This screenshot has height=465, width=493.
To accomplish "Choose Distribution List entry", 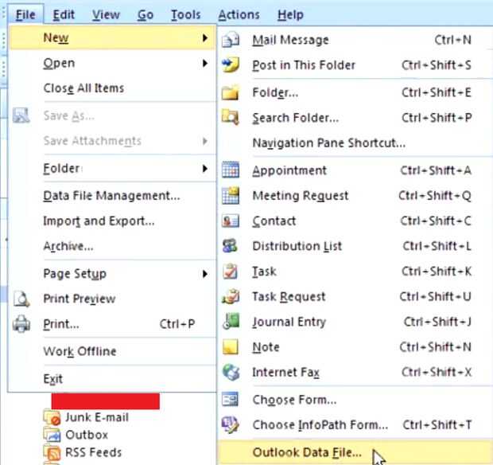I will pyautogui.click(x=355, y=246).
